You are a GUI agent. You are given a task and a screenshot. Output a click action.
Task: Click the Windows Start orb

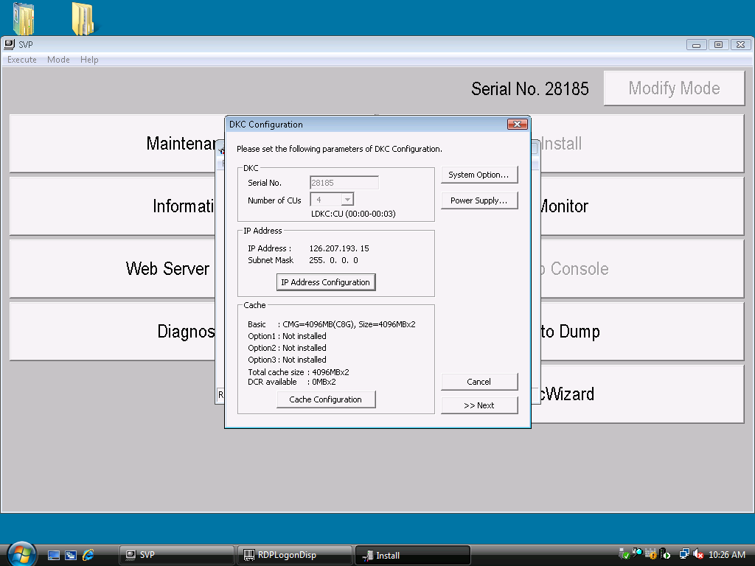pos(21,553)
